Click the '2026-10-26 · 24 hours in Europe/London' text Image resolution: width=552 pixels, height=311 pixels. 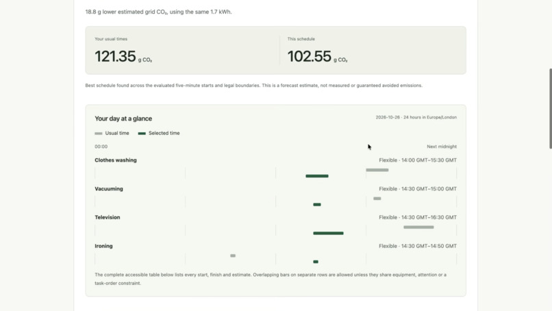(x=416, y=117)
